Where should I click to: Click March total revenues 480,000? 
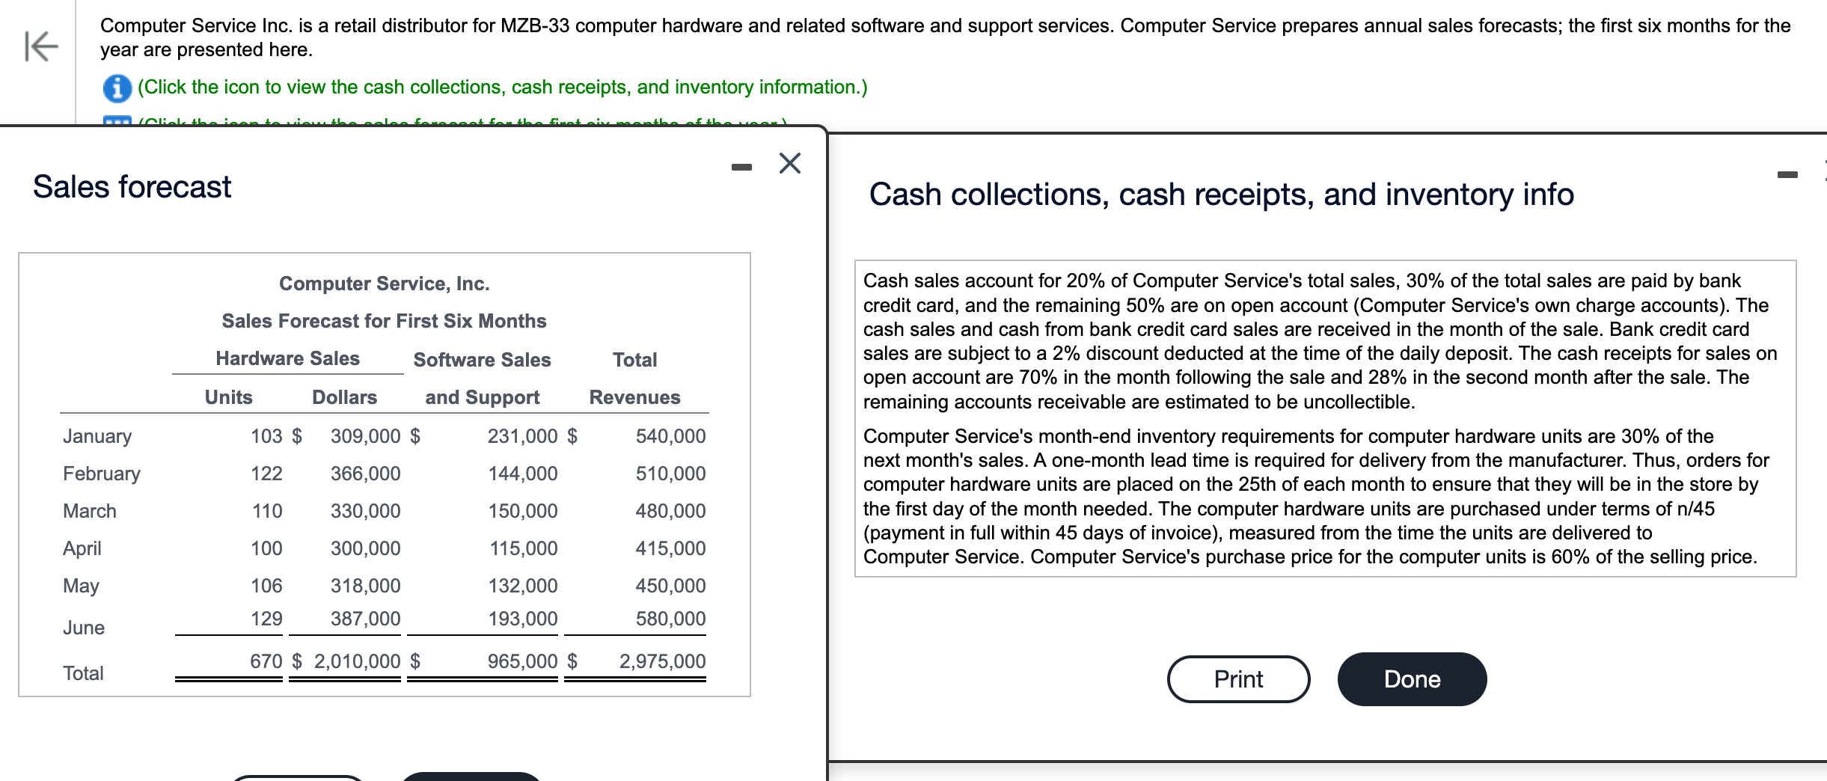coord(671,511)
